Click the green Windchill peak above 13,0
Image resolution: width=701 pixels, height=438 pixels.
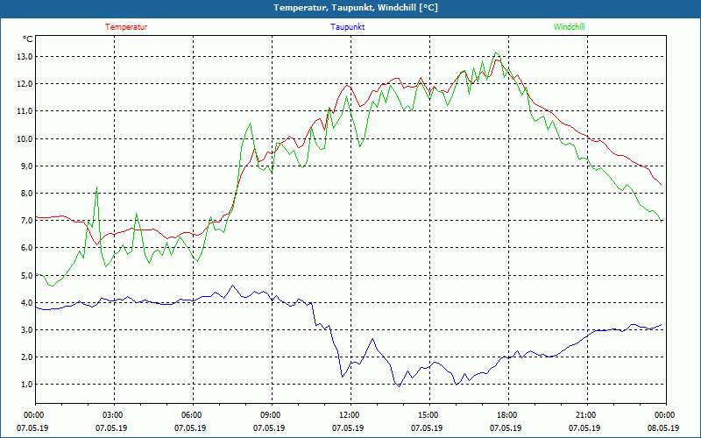tap(495, 53)
